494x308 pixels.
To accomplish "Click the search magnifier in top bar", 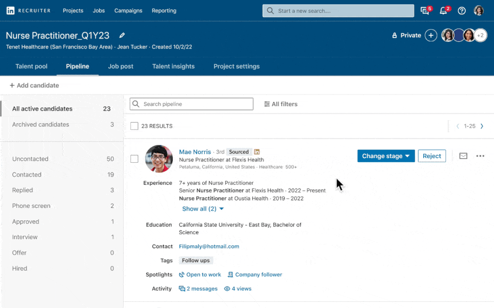I will point(270,11).
